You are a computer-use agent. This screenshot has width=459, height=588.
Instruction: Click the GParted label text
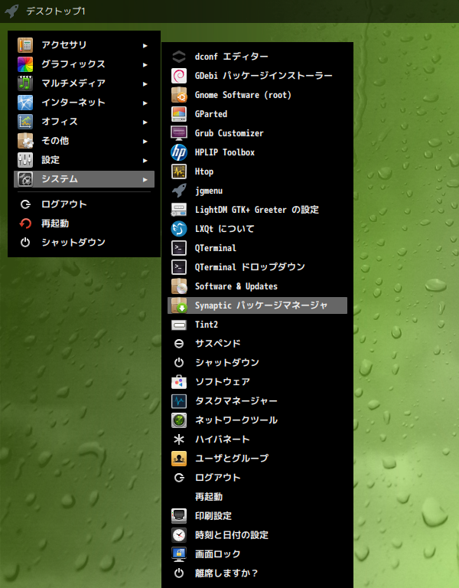tap(211, 114)
